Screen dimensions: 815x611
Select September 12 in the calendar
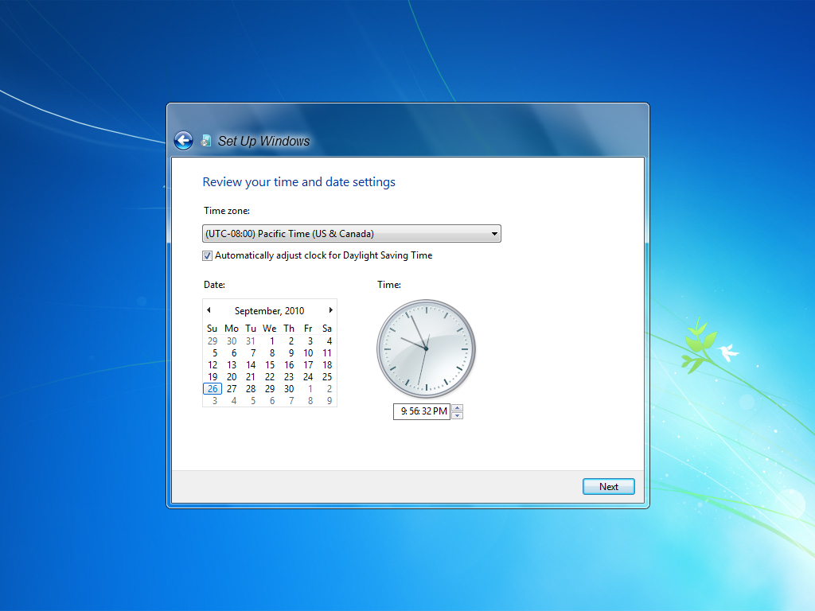[213, 364]
